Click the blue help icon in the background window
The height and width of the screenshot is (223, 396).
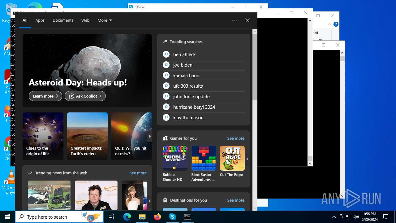click(x=336, y=24)
